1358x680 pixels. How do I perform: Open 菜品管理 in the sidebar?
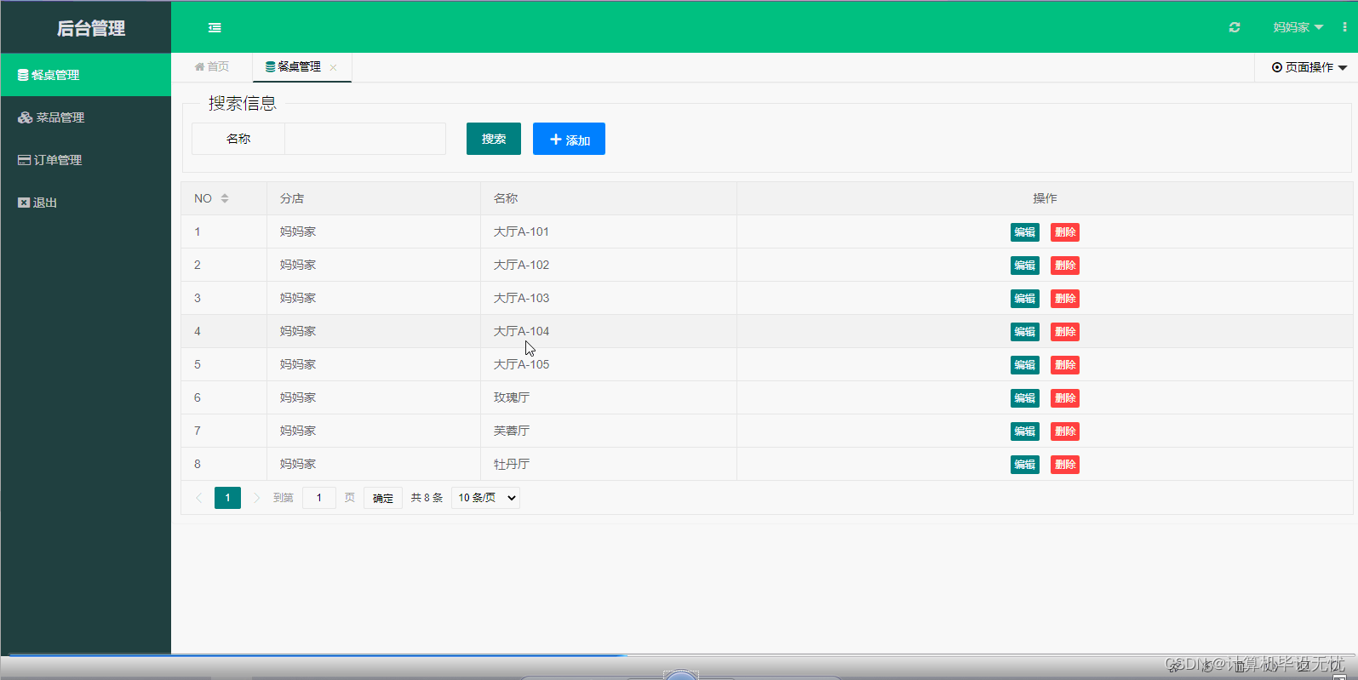click(86, 117)
